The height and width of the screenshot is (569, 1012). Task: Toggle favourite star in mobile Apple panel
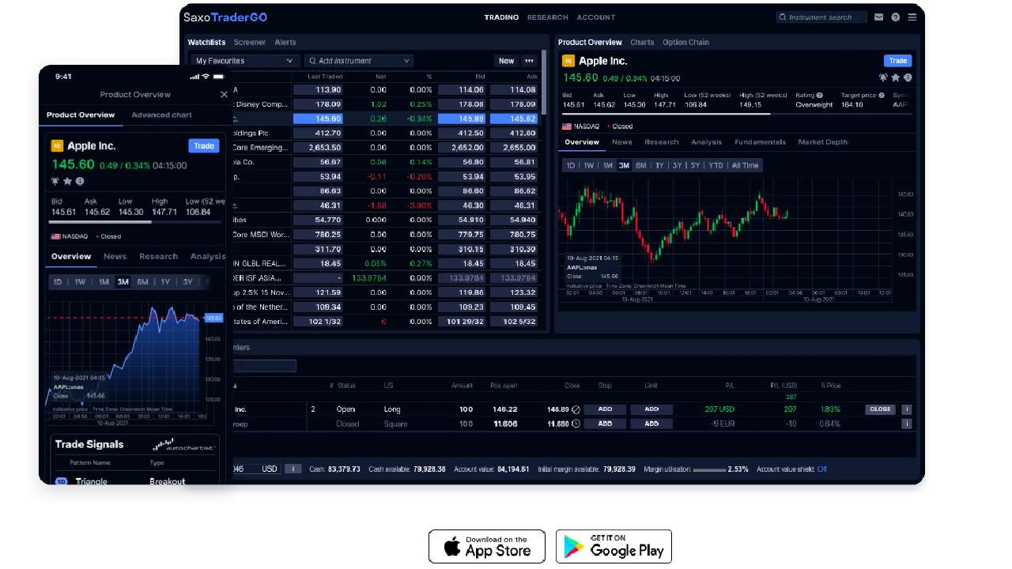(x=68, y=181)
